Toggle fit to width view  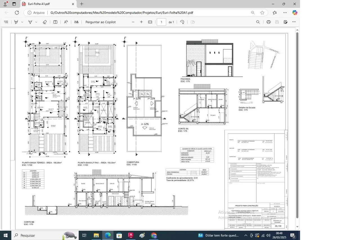point(150,22)
